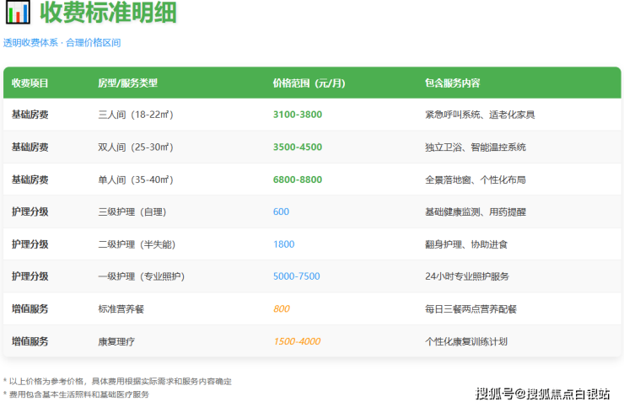This screenshot has height=407, width=624.
Task: Click the blue 600 price for 三级护理
Action: coord(281,212)
